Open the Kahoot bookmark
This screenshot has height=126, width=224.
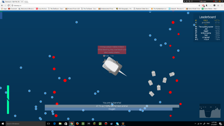176,9
